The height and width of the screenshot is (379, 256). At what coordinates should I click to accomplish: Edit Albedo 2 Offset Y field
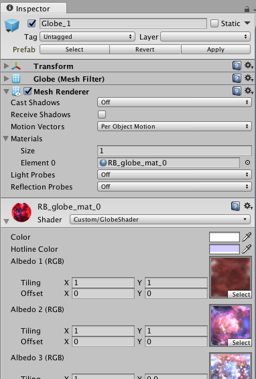click(x=176, y=342)
